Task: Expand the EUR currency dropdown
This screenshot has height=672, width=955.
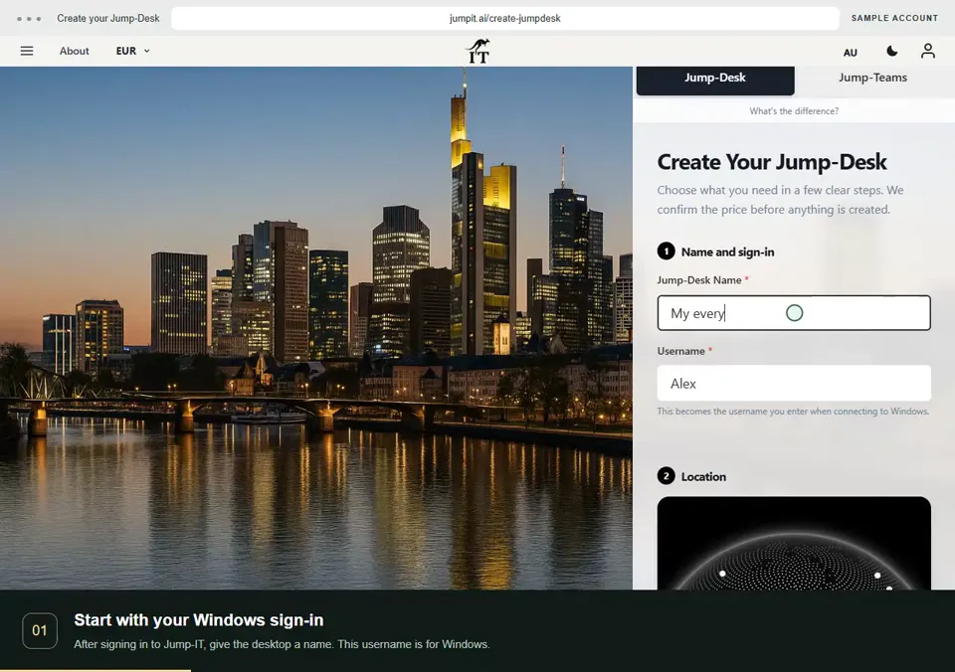Action: (x=132, y=51)
